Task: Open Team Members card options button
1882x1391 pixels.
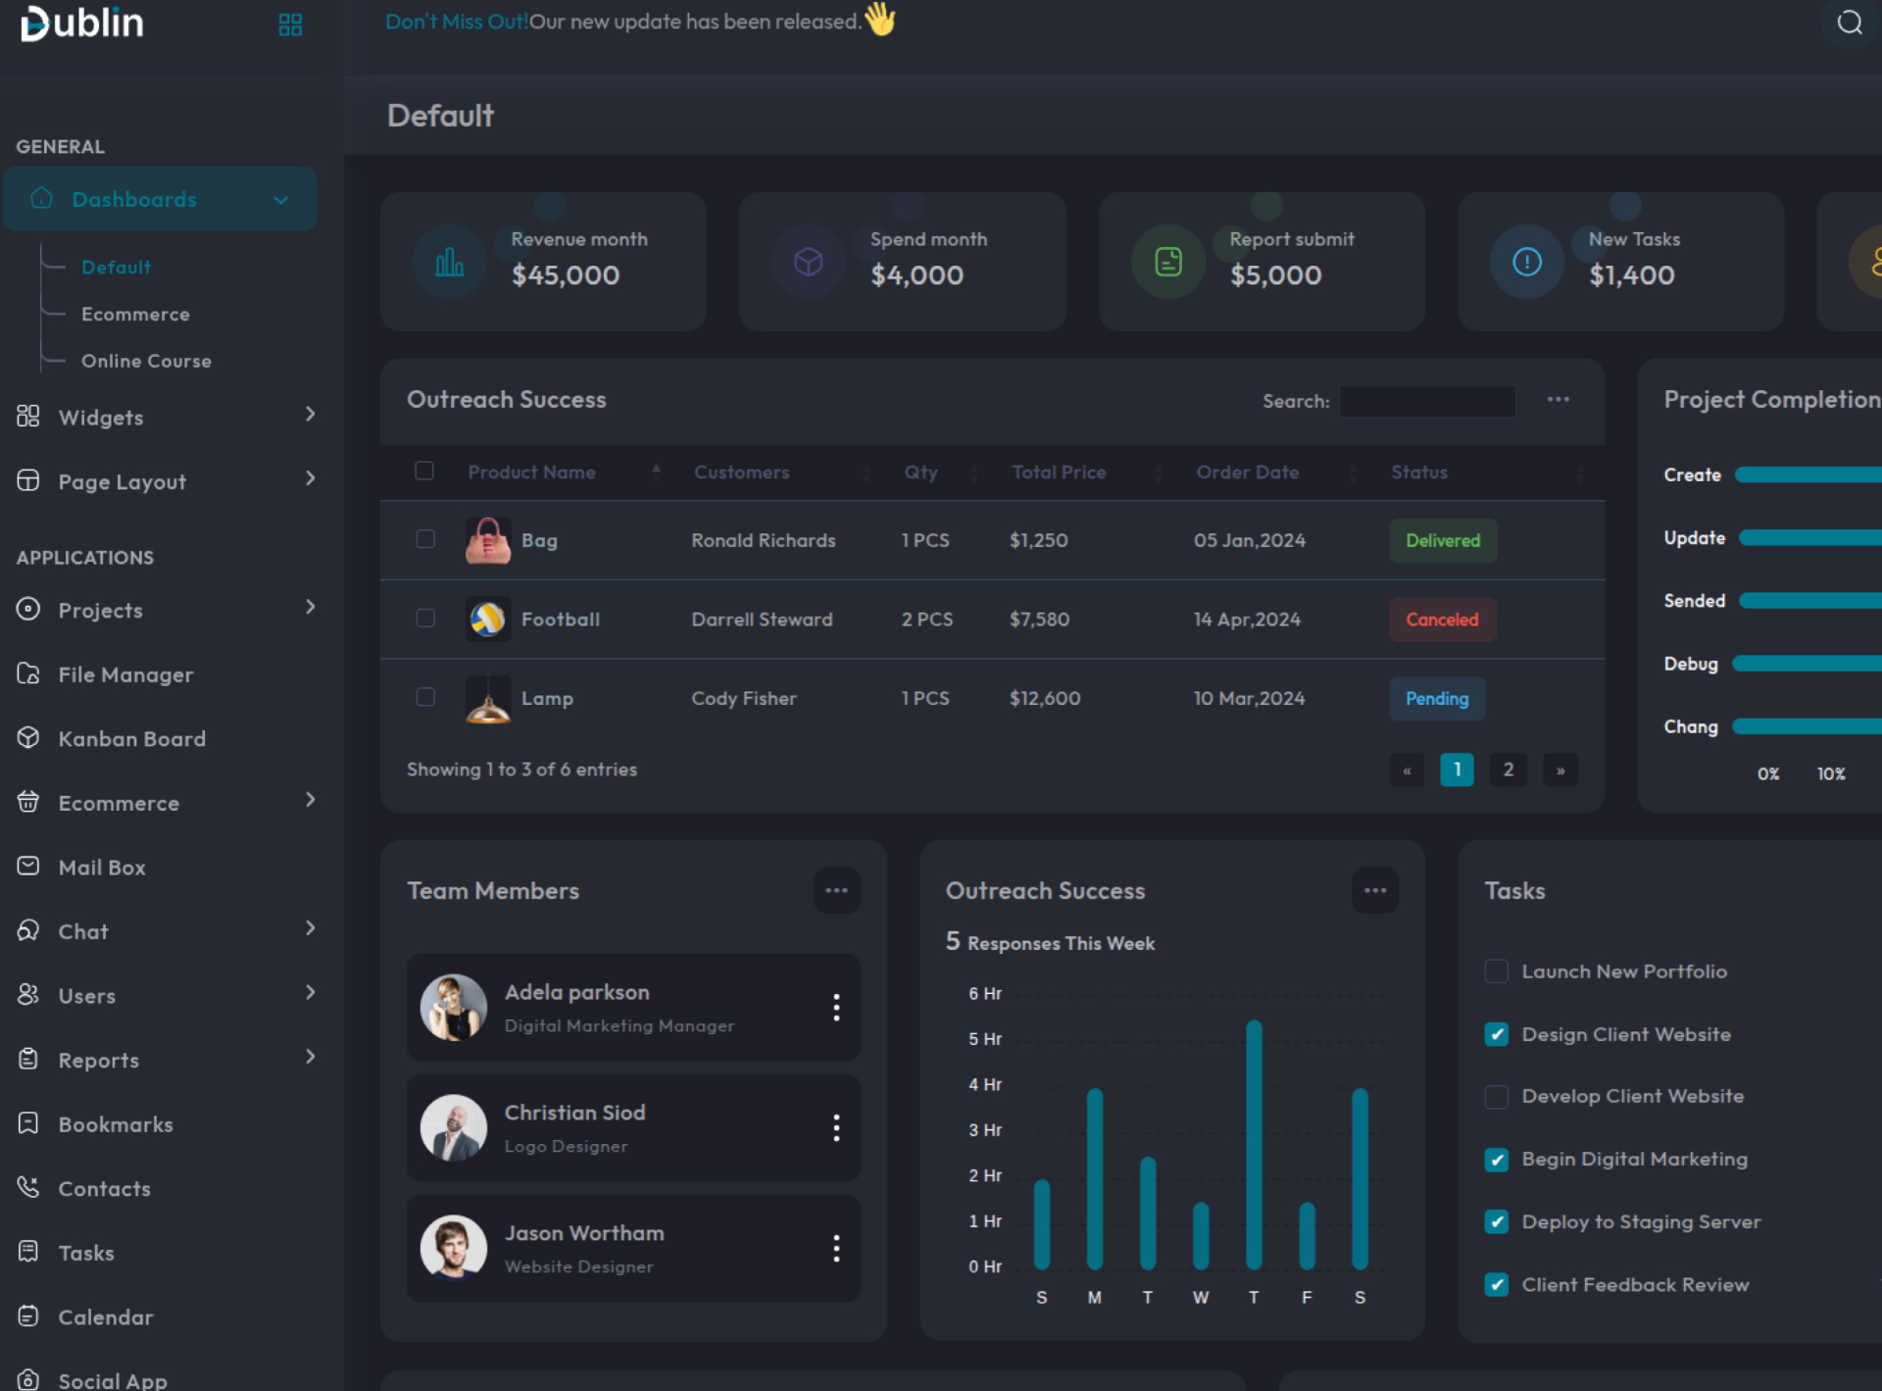Action: click(x=836, y=890)
